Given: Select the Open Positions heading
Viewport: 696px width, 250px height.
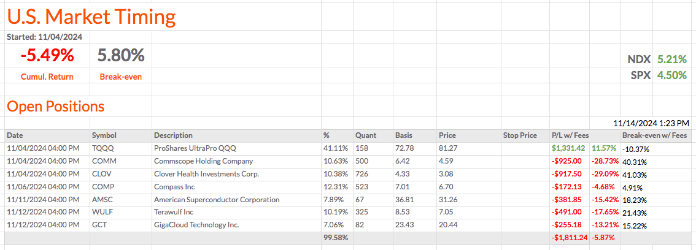Looking at the screenshot, I should pos(55,106).
